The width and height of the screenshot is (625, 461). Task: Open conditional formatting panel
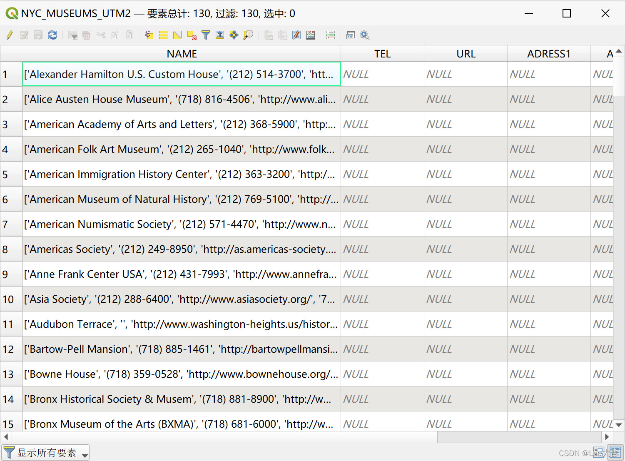pos(331,35)
